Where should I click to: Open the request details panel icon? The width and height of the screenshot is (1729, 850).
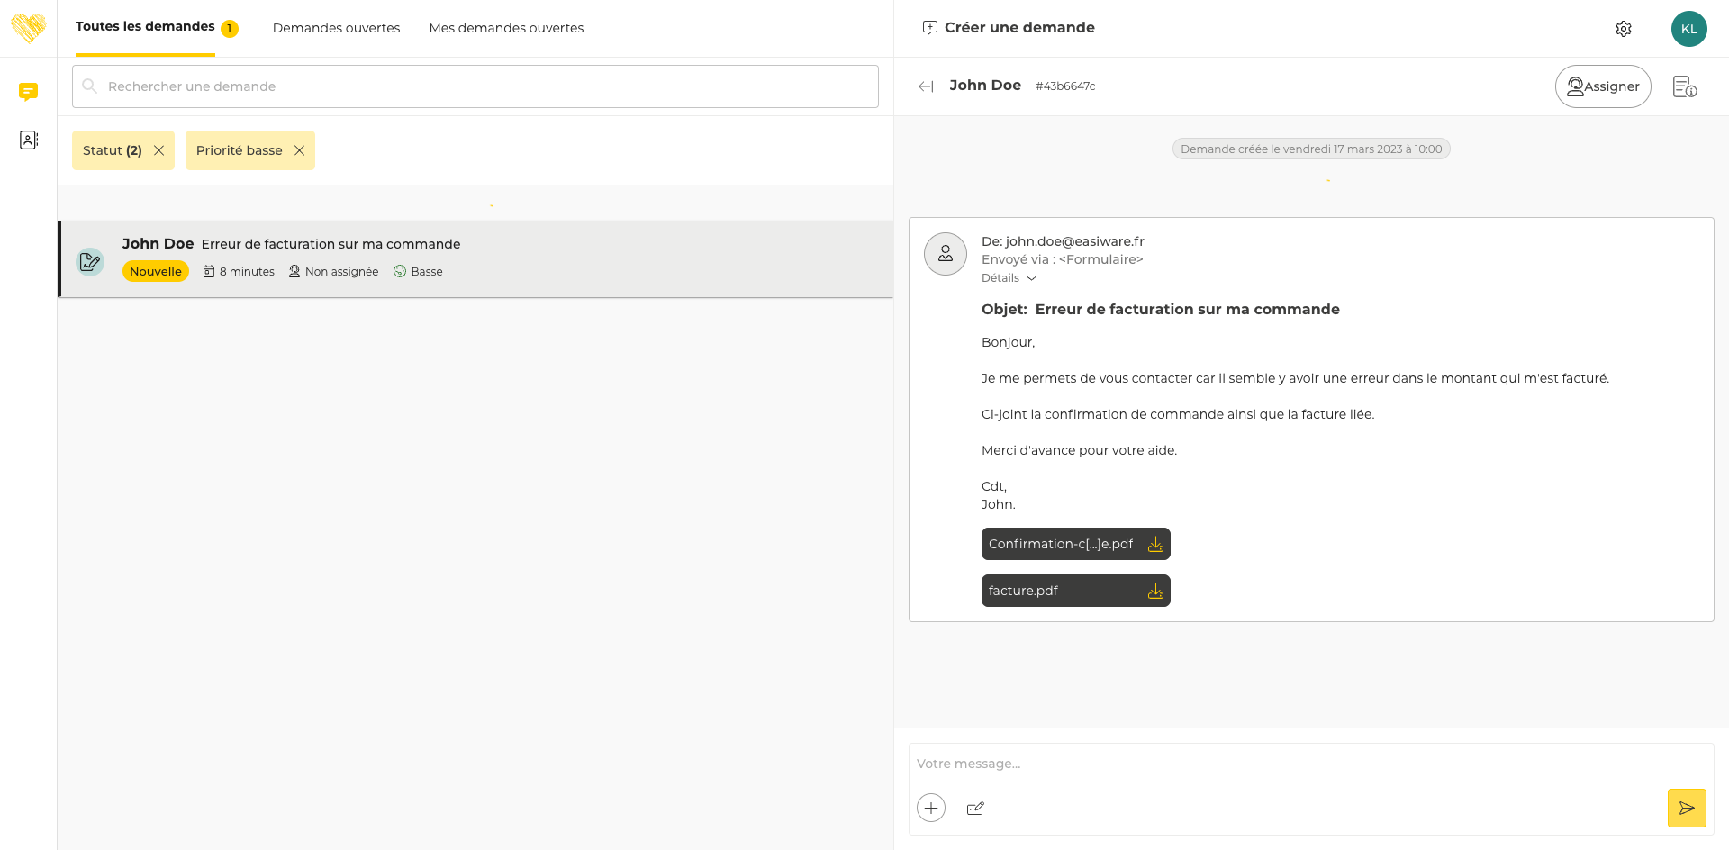point(1684,86)
